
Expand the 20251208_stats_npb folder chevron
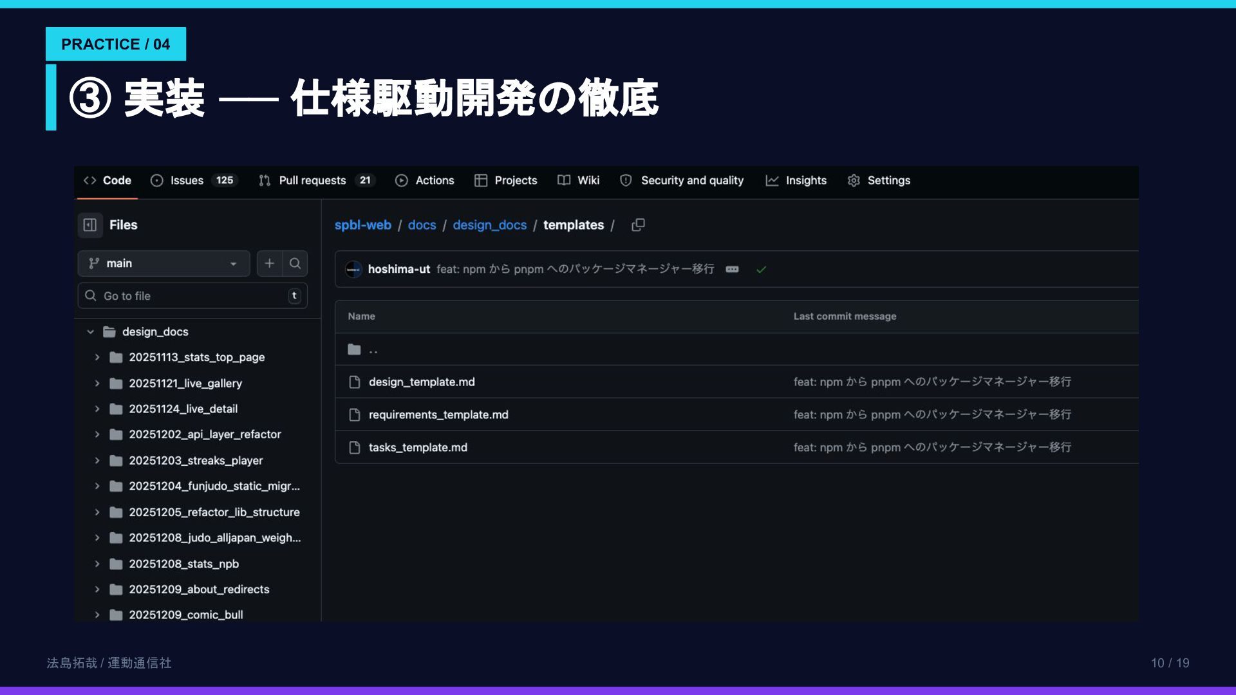tap(97, 564)
